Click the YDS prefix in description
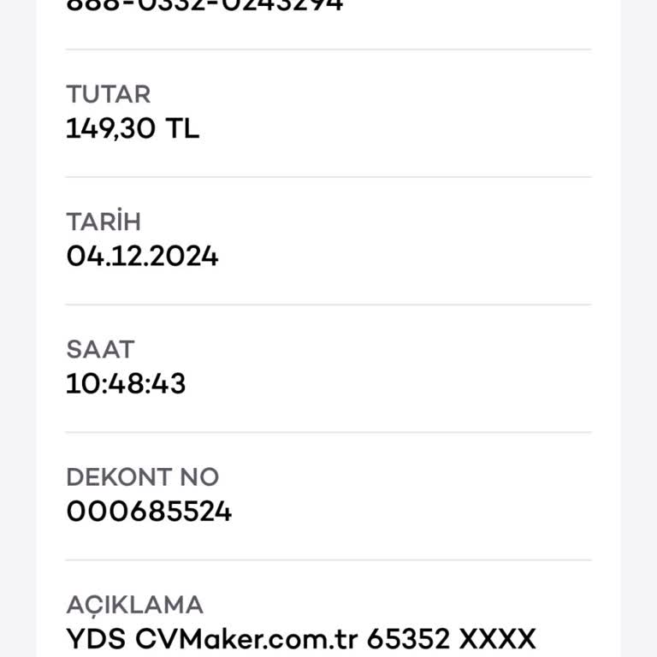 [96, 639]
